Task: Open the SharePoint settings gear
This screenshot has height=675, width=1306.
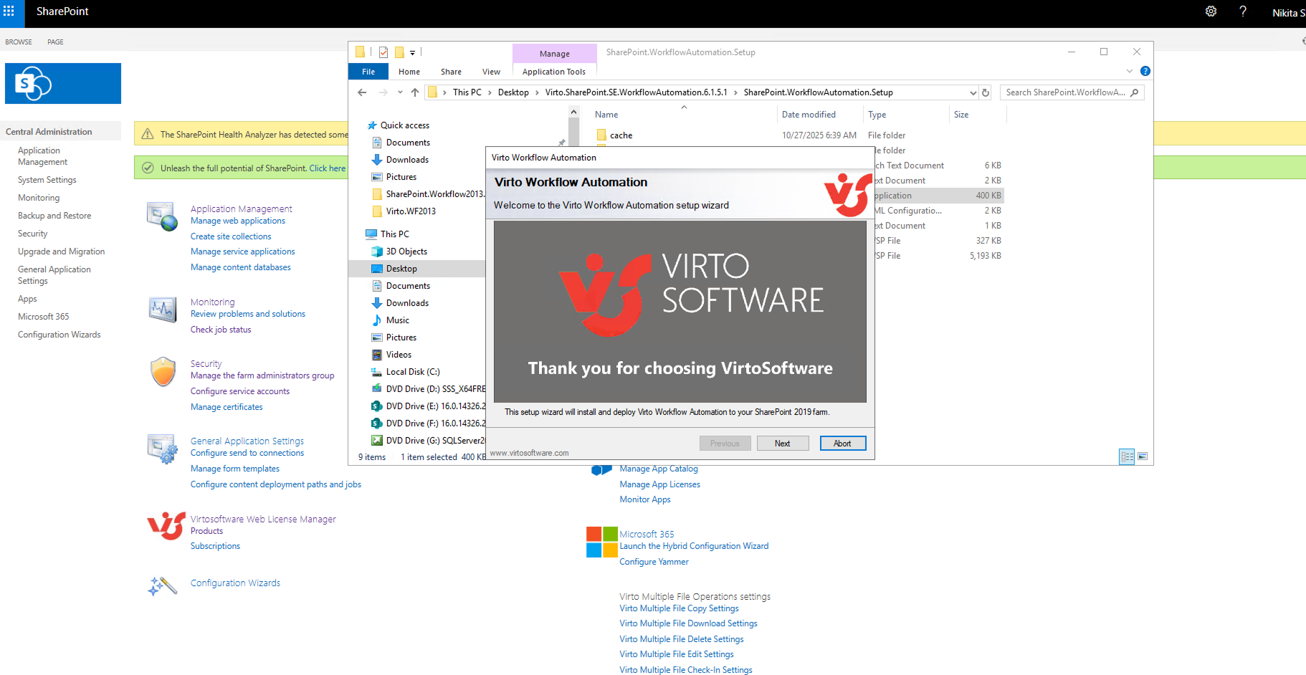Action: pyautogui.click(x=1211, y=11)
